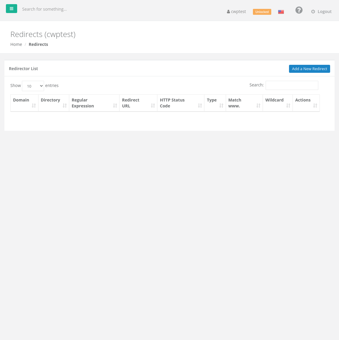Screen dimensions: 339x340
Task: Click the orange Unlocked badge
Action: pyautogui.click(x=262, y=12)
